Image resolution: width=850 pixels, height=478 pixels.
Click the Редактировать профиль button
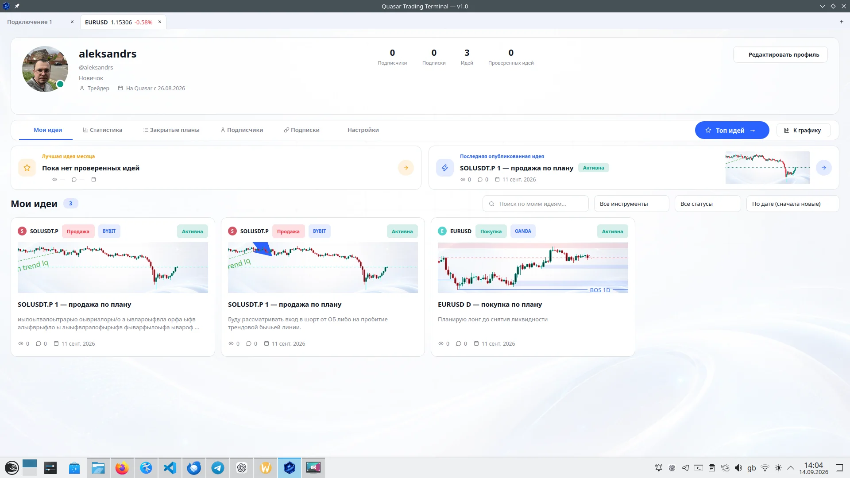pyautogui.click(x=780, y=54)
